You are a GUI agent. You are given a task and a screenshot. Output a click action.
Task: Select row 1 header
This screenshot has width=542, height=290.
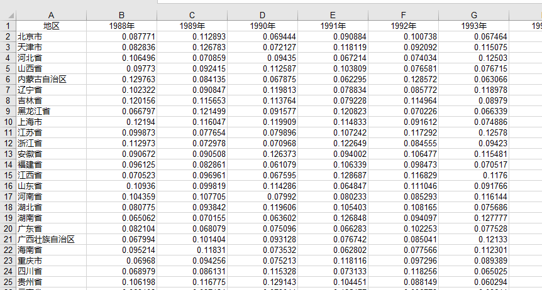pos(8,26)
